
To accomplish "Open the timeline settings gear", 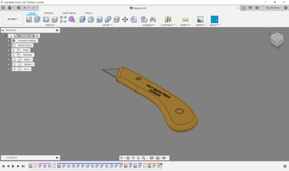I will coord(285,166).
